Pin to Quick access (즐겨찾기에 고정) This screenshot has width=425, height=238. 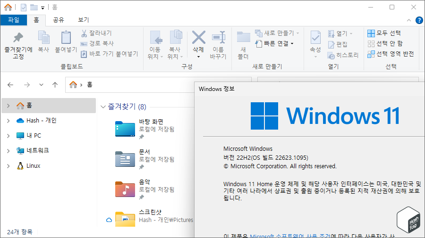pyautogui.click(x=18, y=45)
